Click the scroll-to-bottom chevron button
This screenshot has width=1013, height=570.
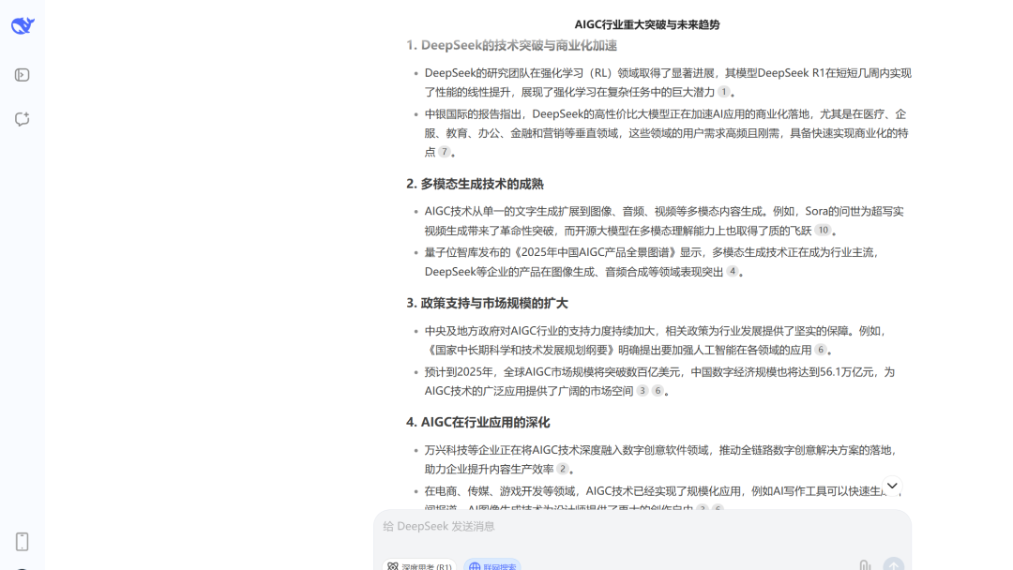click(892, 486)
